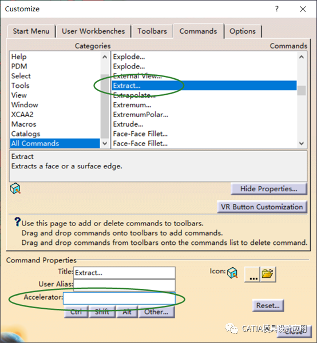Screen dimensions: 317x343
Task: Switch to the Toolbars tab
Action: 152,31
